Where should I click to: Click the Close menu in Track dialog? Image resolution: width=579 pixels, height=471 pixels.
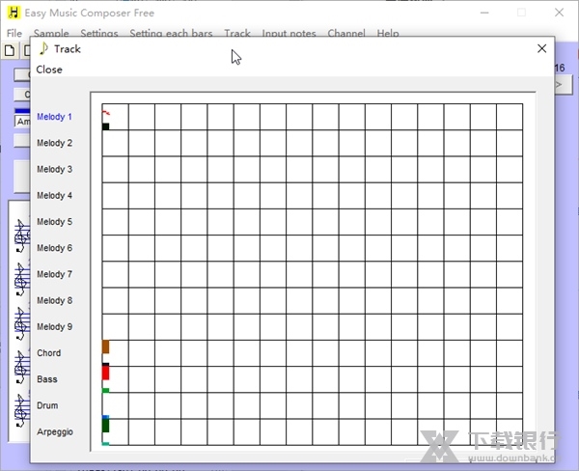pyautogui.click(x=49, y=69)
